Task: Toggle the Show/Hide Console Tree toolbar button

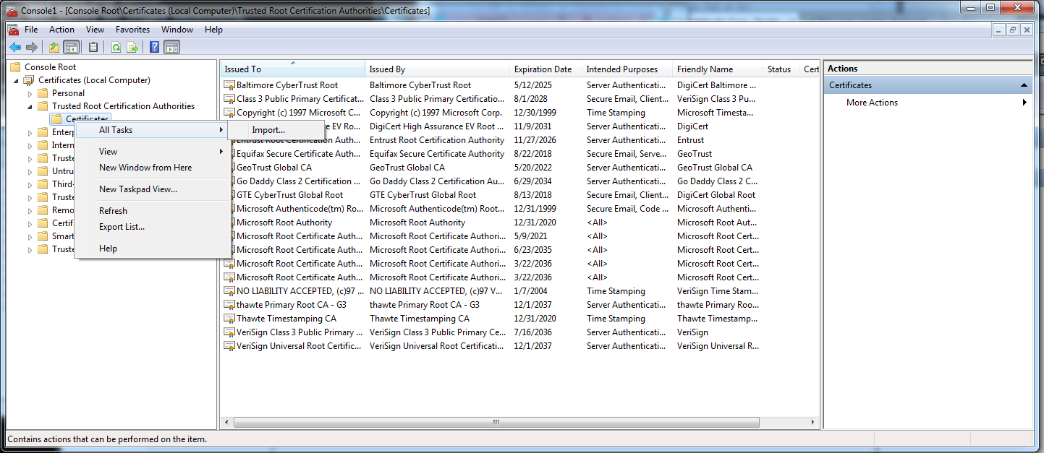Action: [72, 48]
